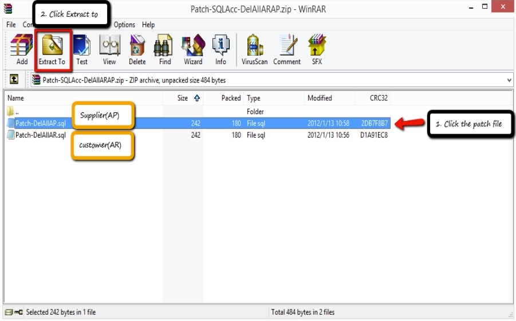Expand the archive path dropdown
Image resolution: width=516 pixels, height=321 pixels.
[x=509, y=80]
